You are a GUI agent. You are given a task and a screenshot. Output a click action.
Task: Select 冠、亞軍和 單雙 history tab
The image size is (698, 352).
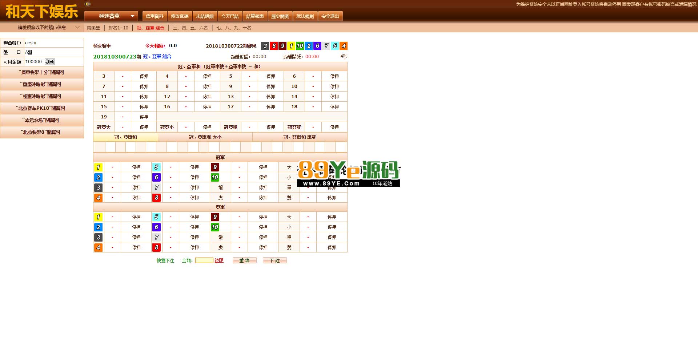point(300,137)
